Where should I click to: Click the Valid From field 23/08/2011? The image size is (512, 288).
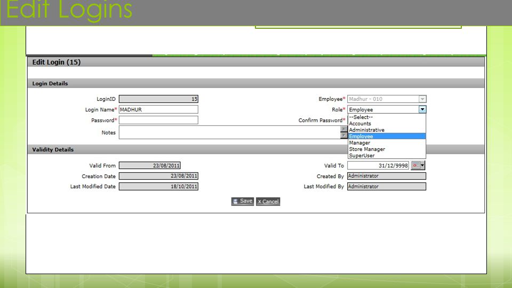pyautogui.click(x=149, y=165)
